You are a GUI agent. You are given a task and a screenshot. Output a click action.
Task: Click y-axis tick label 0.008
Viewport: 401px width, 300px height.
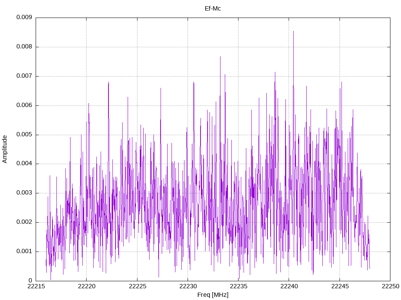tap(24, 47)
